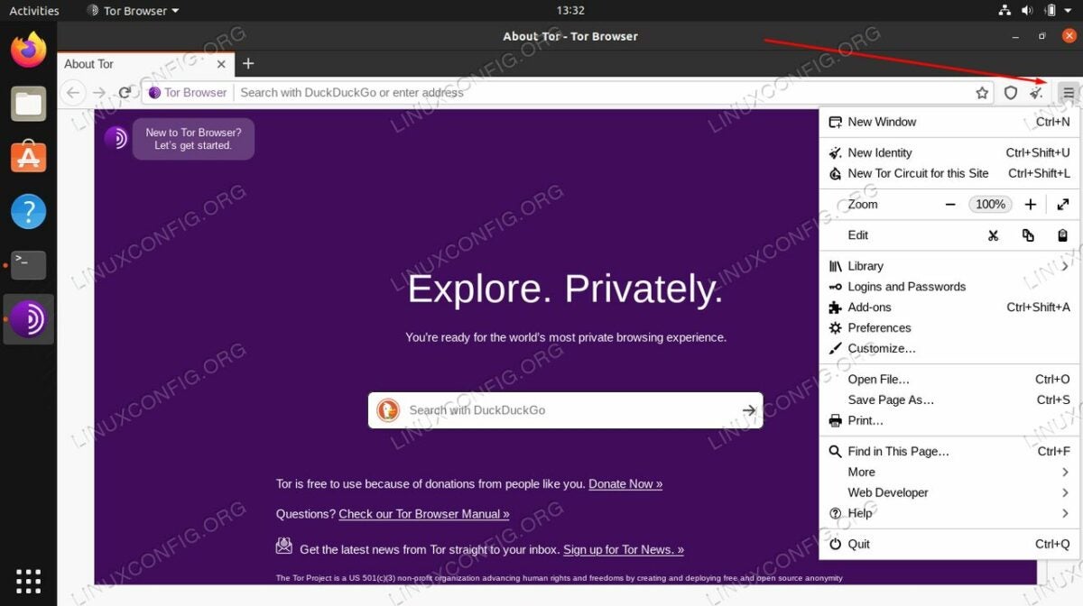Select the About Tor tab

click(144, 64)
